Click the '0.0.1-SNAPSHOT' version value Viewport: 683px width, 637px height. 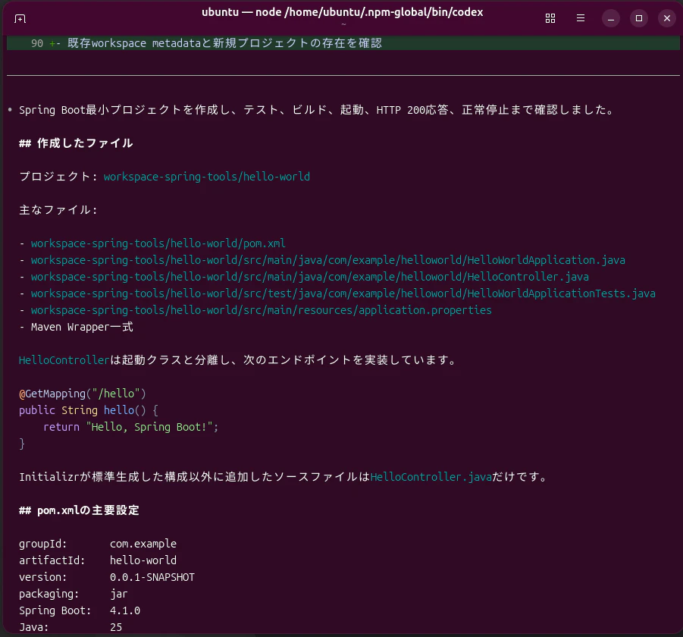coord(152,577)
